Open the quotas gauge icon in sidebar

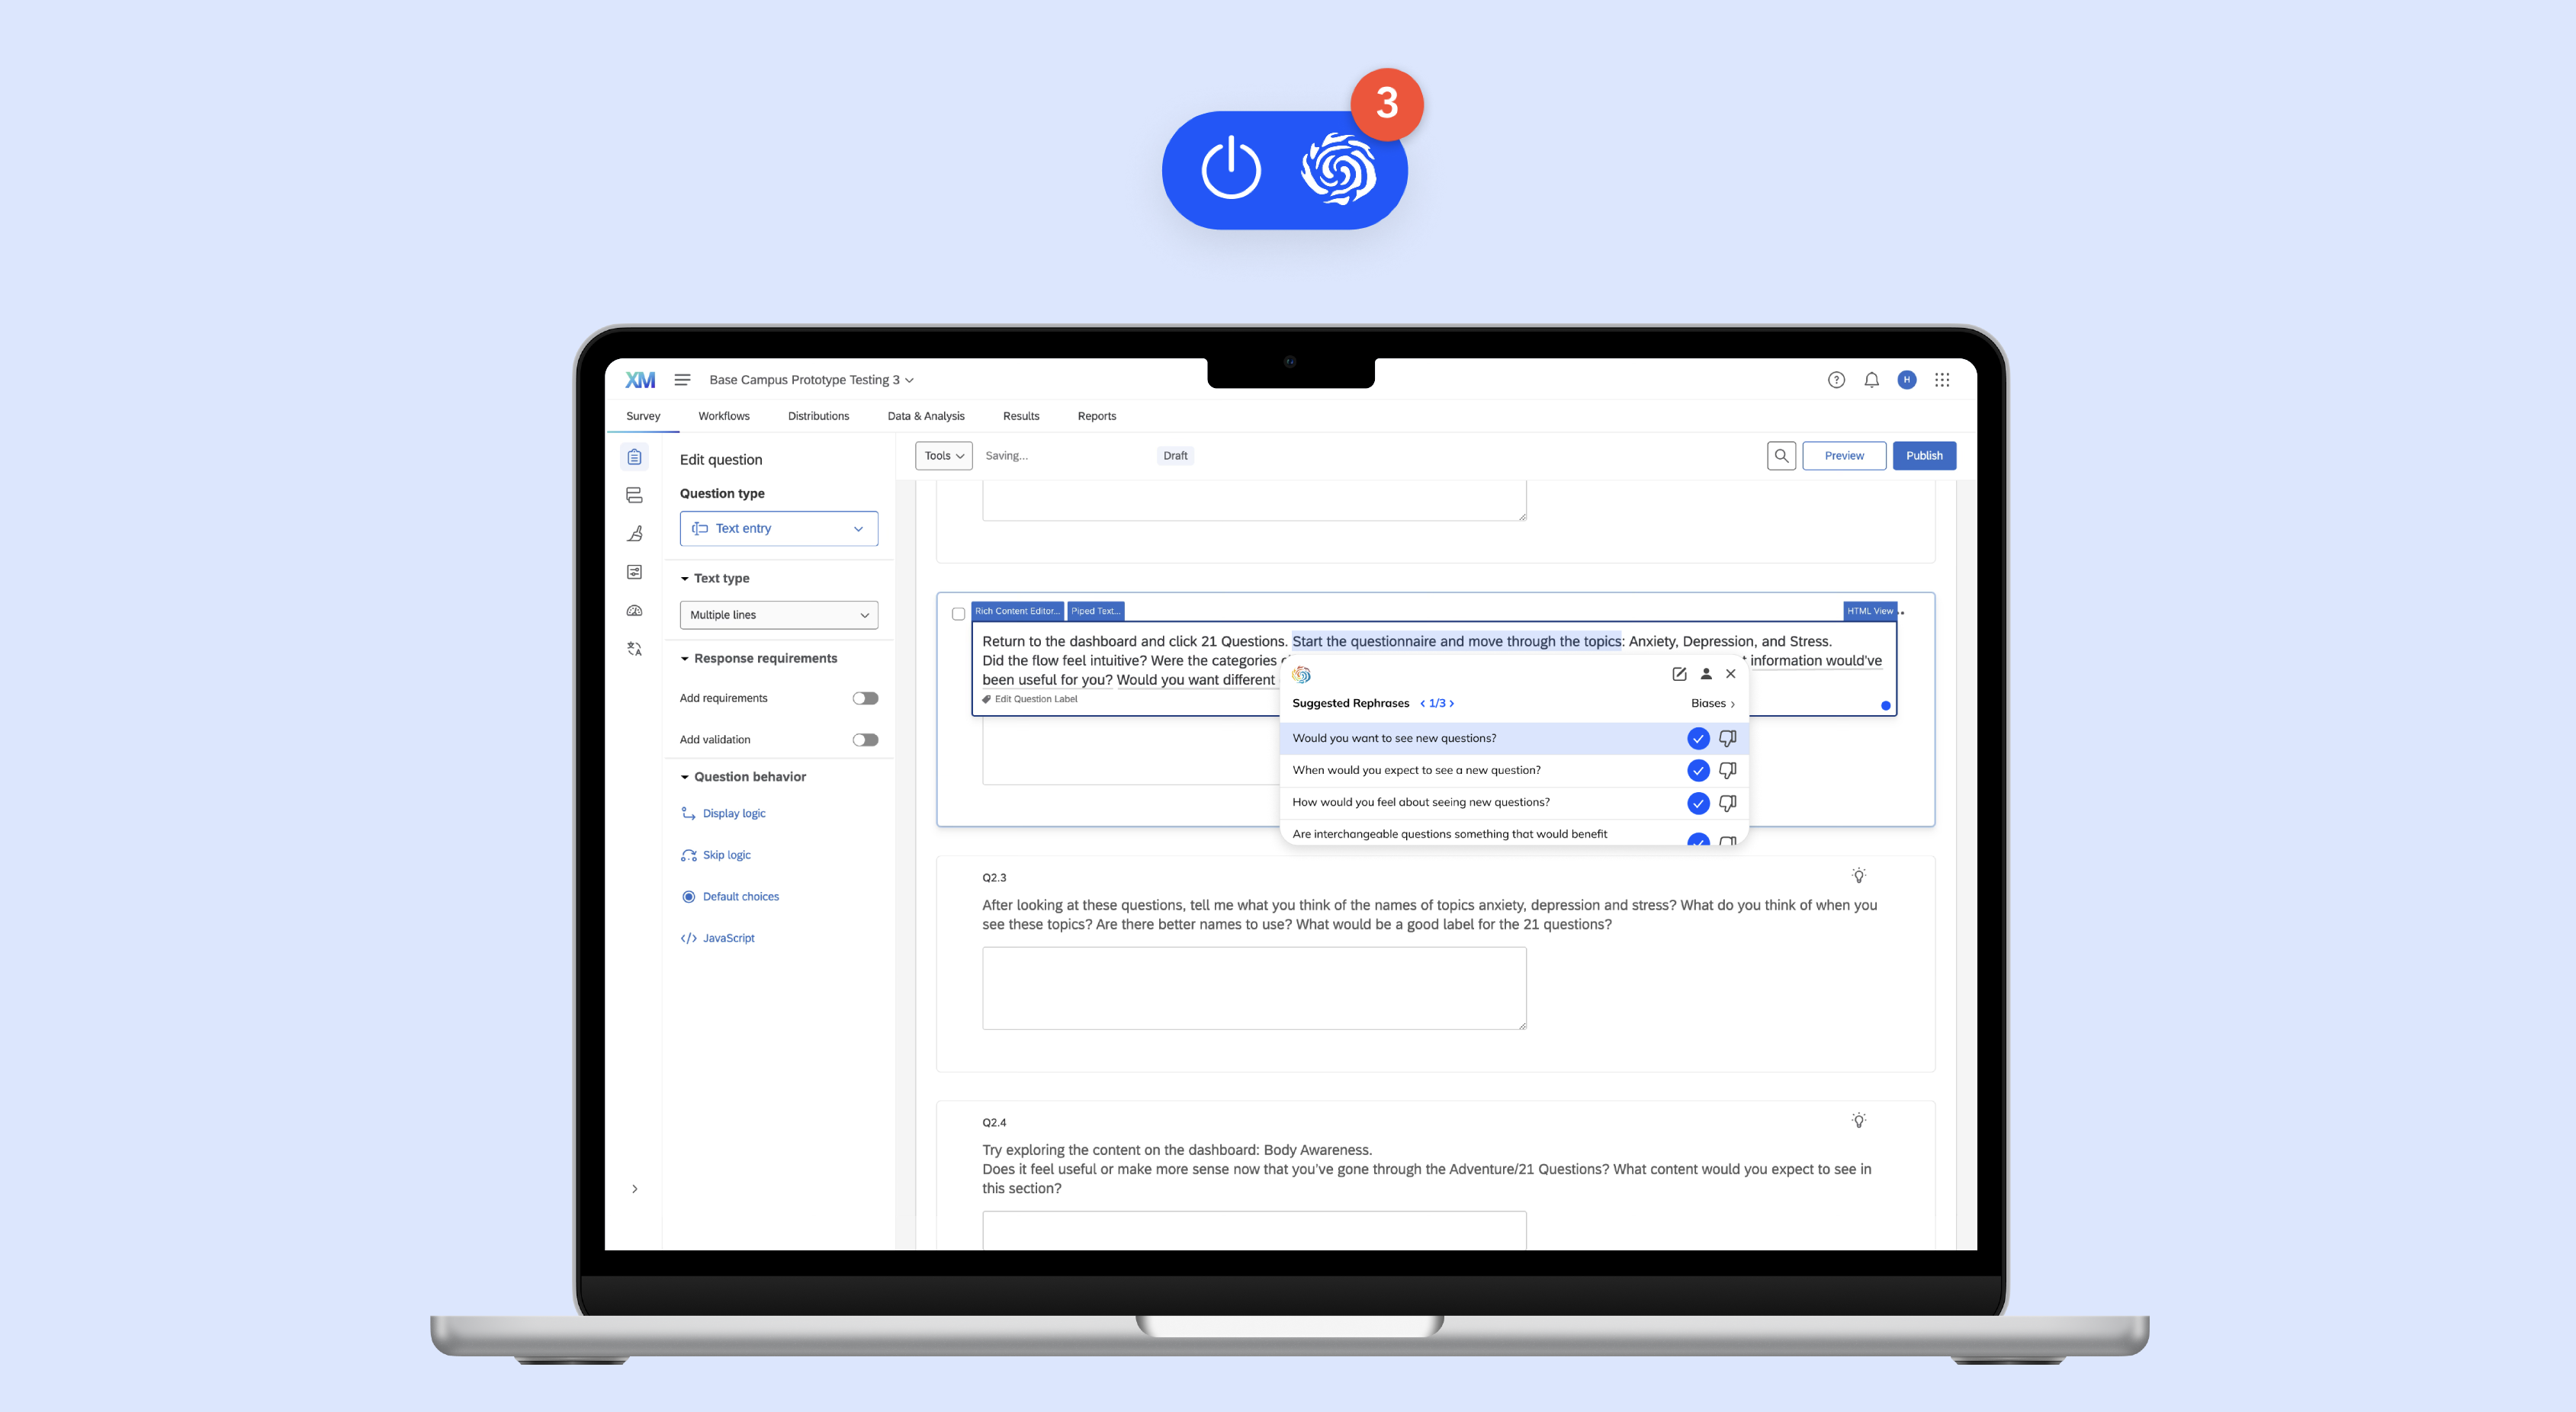click(x=634, y=610)
